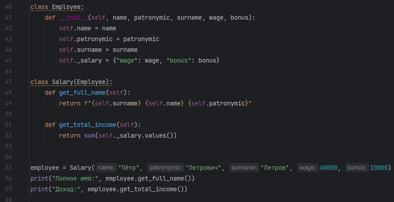Click the get_total_income definition on line 51
The height and width of the screenshot is (202, 394).
coord(88,125)
